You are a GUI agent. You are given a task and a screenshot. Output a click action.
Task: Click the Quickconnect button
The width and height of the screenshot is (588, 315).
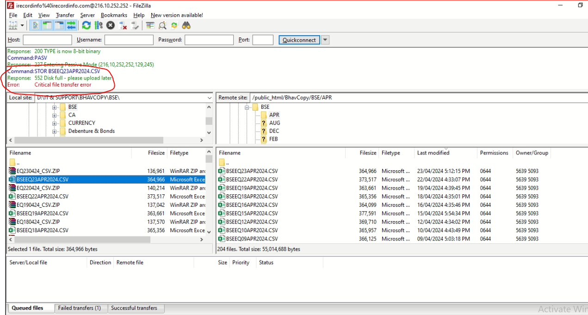click(299, 40)
